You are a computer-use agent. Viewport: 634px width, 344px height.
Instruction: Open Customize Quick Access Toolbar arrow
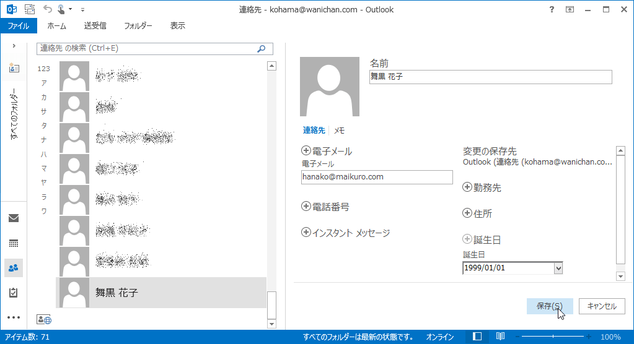[82, 9]
